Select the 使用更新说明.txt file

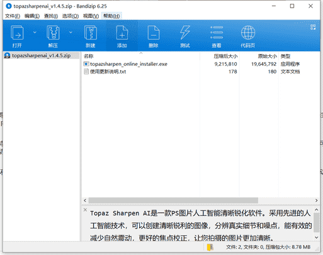tap(108, 72)
